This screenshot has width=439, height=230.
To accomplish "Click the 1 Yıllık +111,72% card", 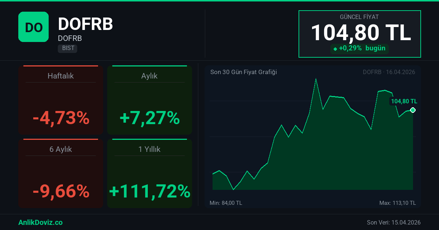I will point(149,173).
